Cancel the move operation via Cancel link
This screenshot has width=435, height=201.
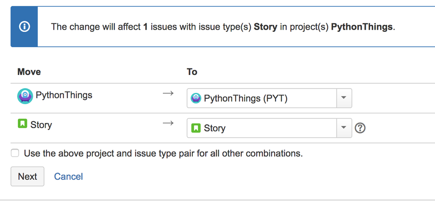[x=68, y=177]
